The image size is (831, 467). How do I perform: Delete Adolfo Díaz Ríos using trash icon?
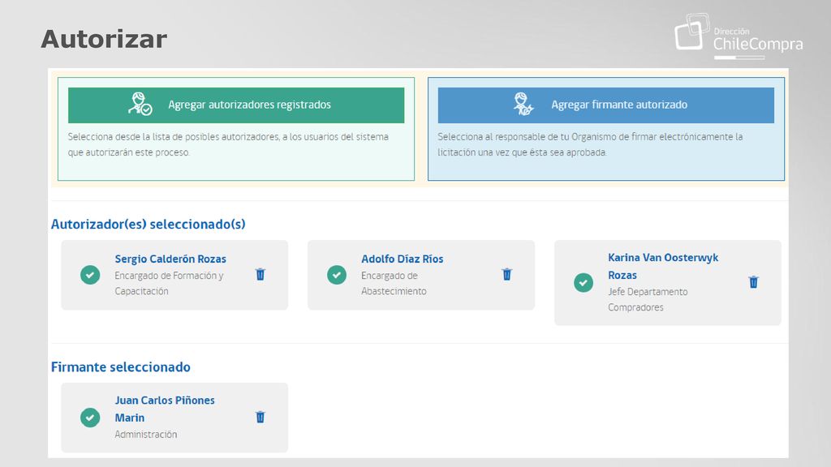pyautogui.click(x=507, y=274)
